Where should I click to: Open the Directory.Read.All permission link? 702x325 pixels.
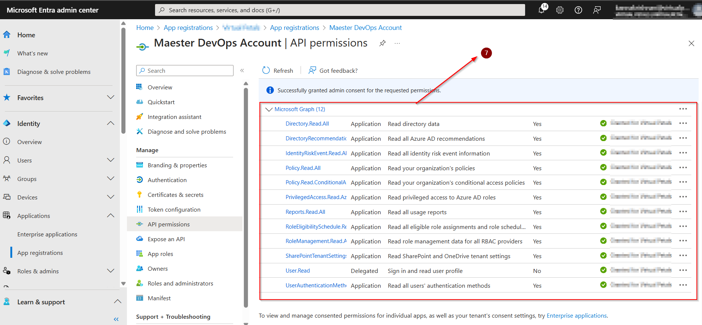(307, 124)
